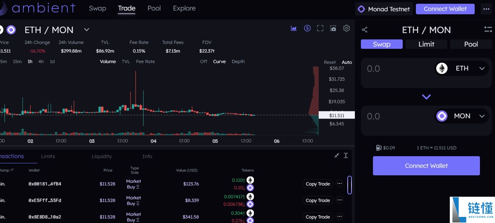
Task: Switch to the Limits tab
Action: (x=48, y=156)
